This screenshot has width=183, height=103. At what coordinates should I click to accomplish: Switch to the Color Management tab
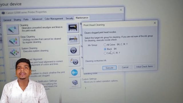click(54, 19)
